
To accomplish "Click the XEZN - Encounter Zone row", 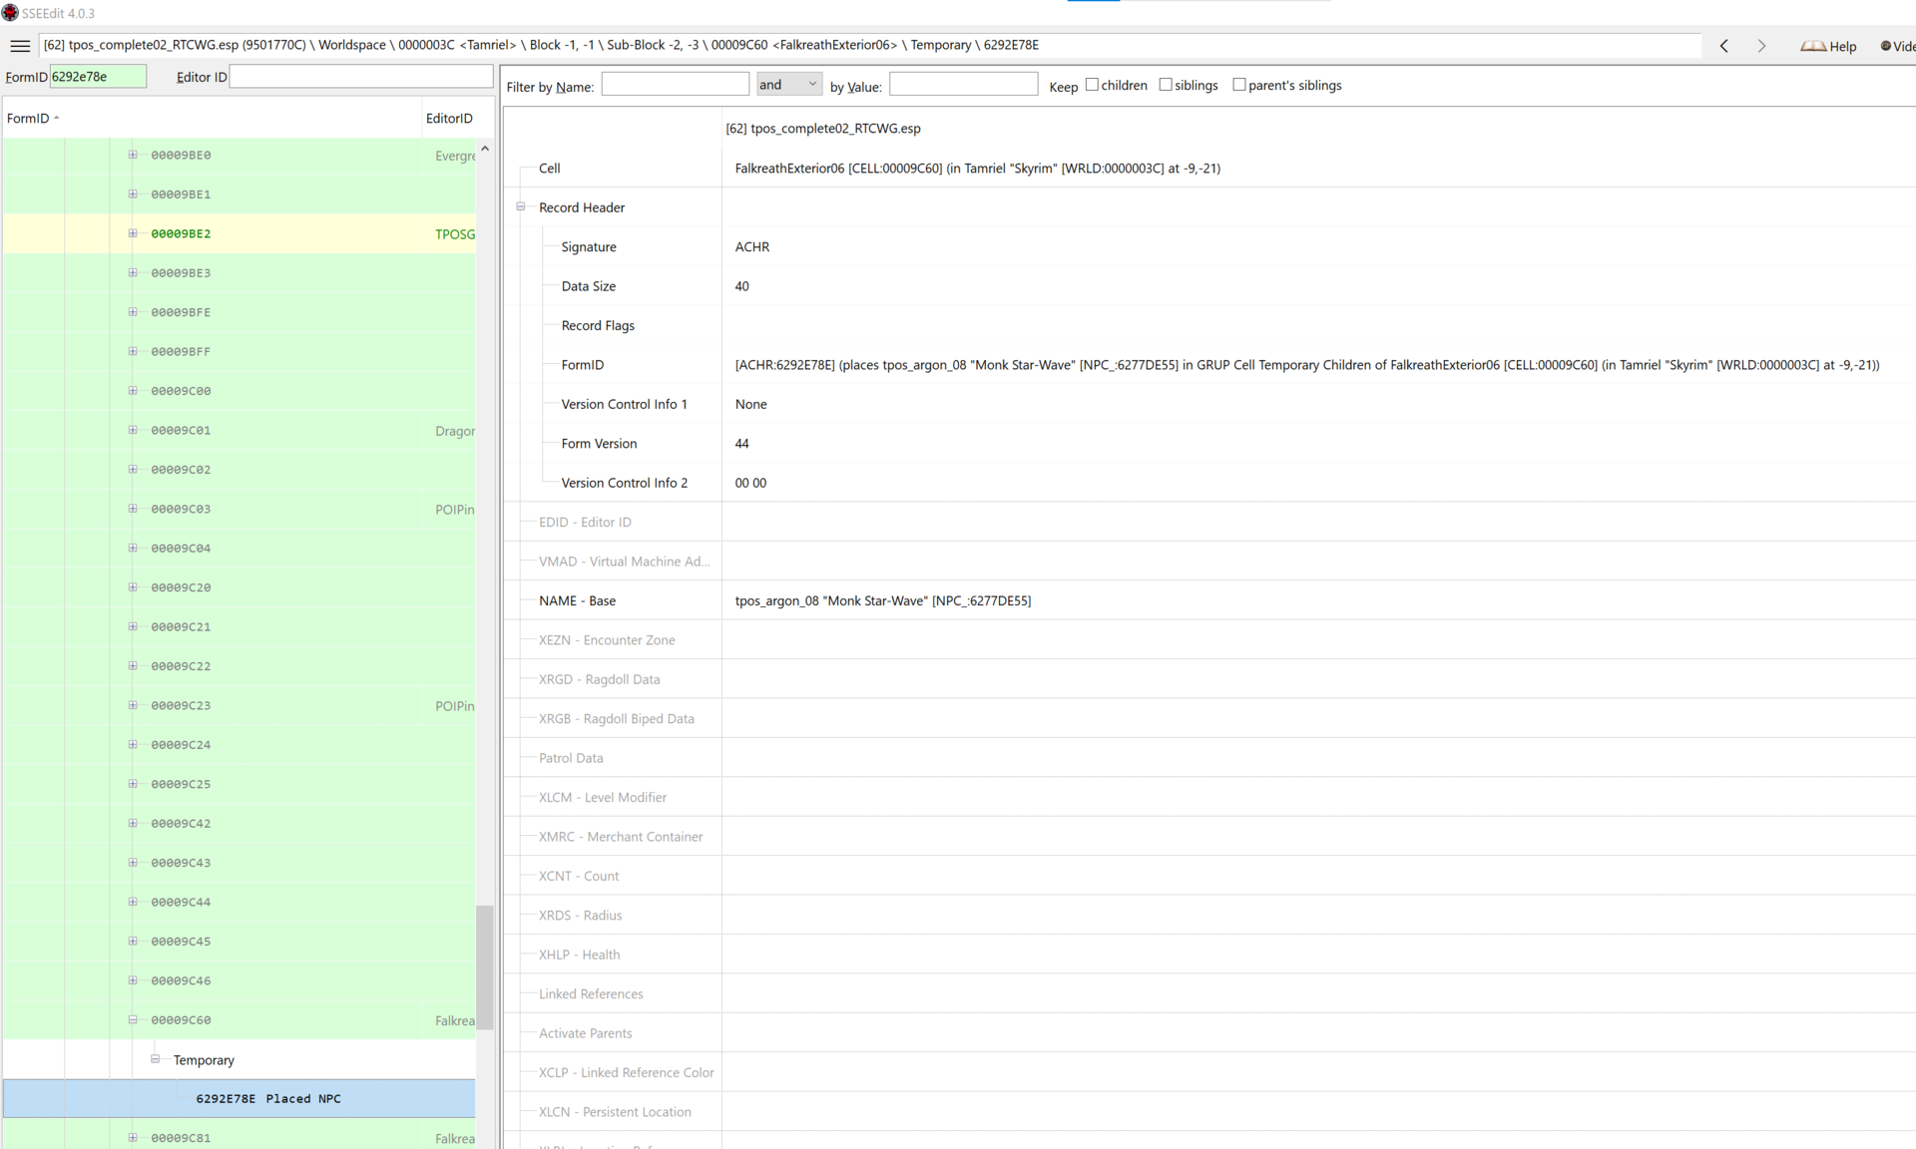I will (1209, 640).
